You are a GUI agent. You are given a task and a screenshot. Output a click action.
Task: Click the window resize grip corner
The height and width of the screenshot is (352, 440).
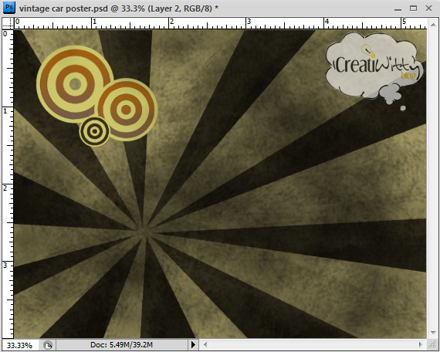coord(432,345)
